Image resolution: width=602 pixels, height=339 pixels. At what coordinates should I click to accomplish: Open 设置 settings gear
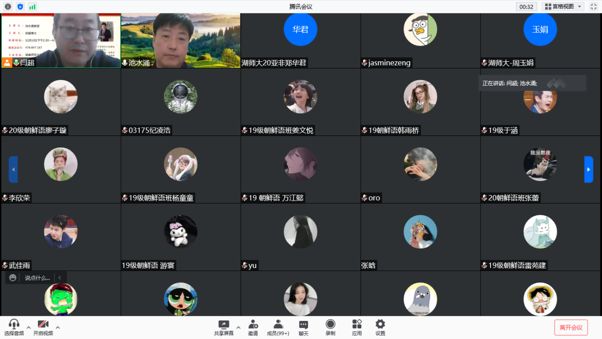(x=380, y=327)
